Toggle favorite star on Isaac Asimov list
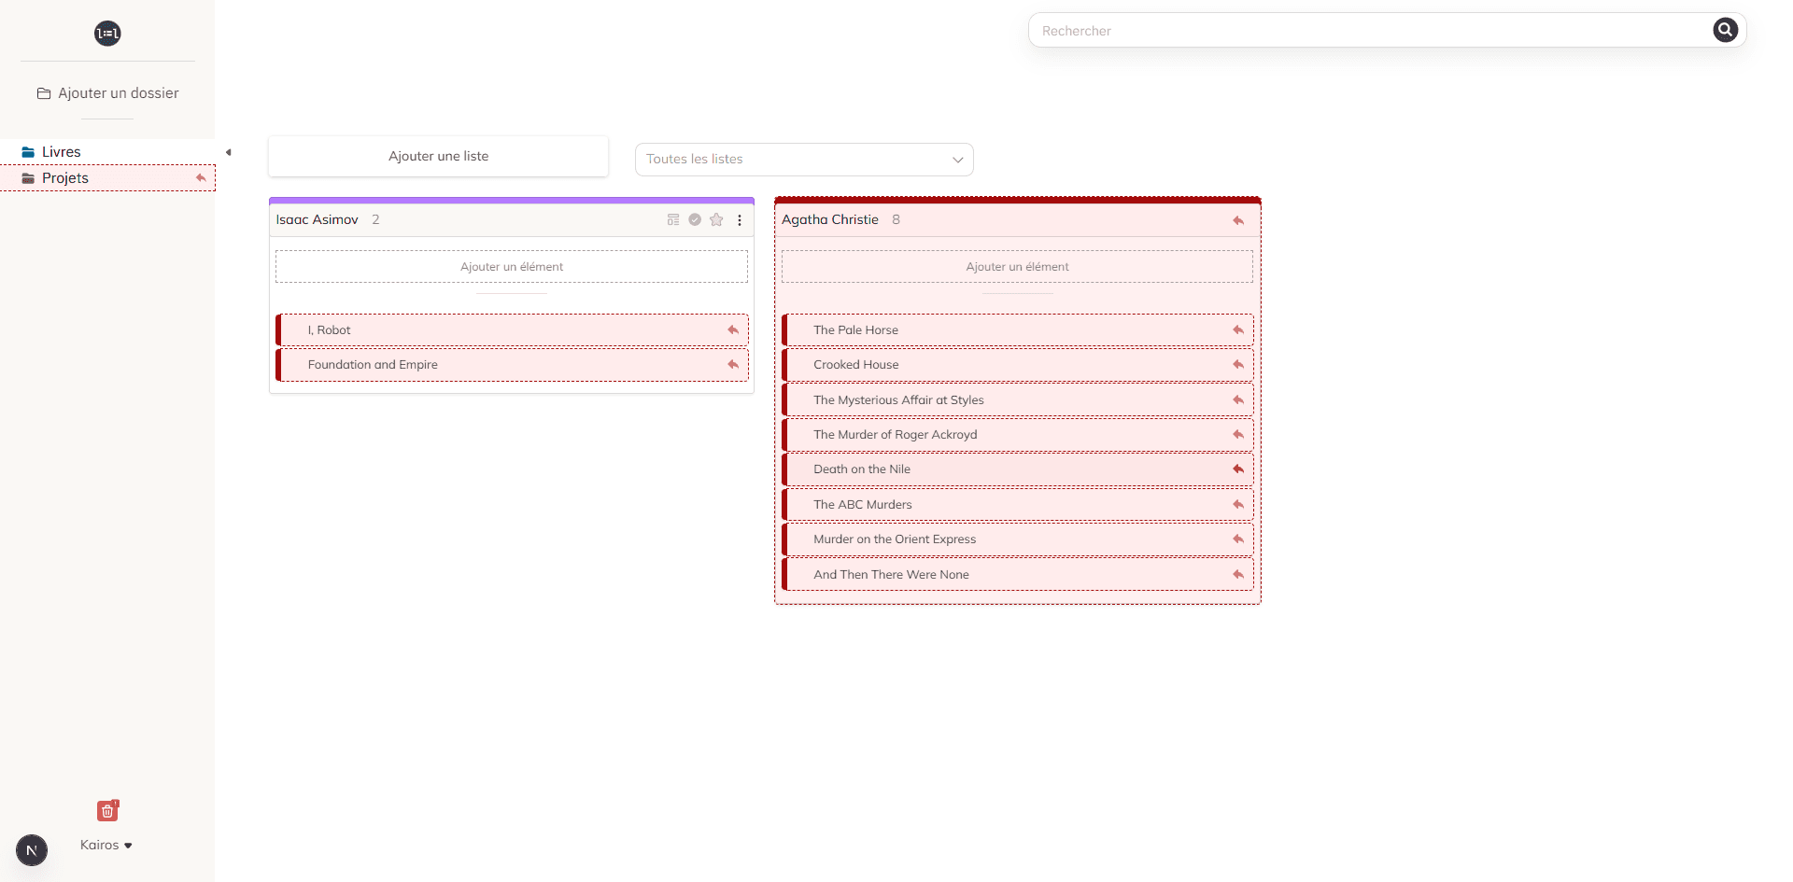 click(716, 220)
